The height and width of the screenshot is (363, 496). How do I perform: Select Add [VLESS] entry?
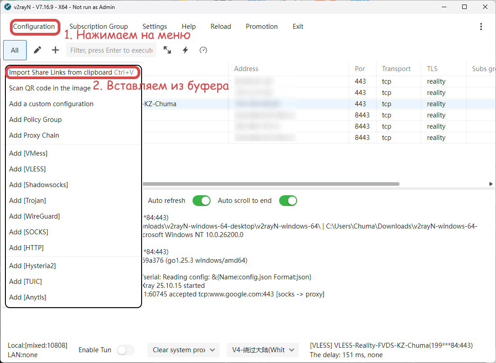click(73, 169)
